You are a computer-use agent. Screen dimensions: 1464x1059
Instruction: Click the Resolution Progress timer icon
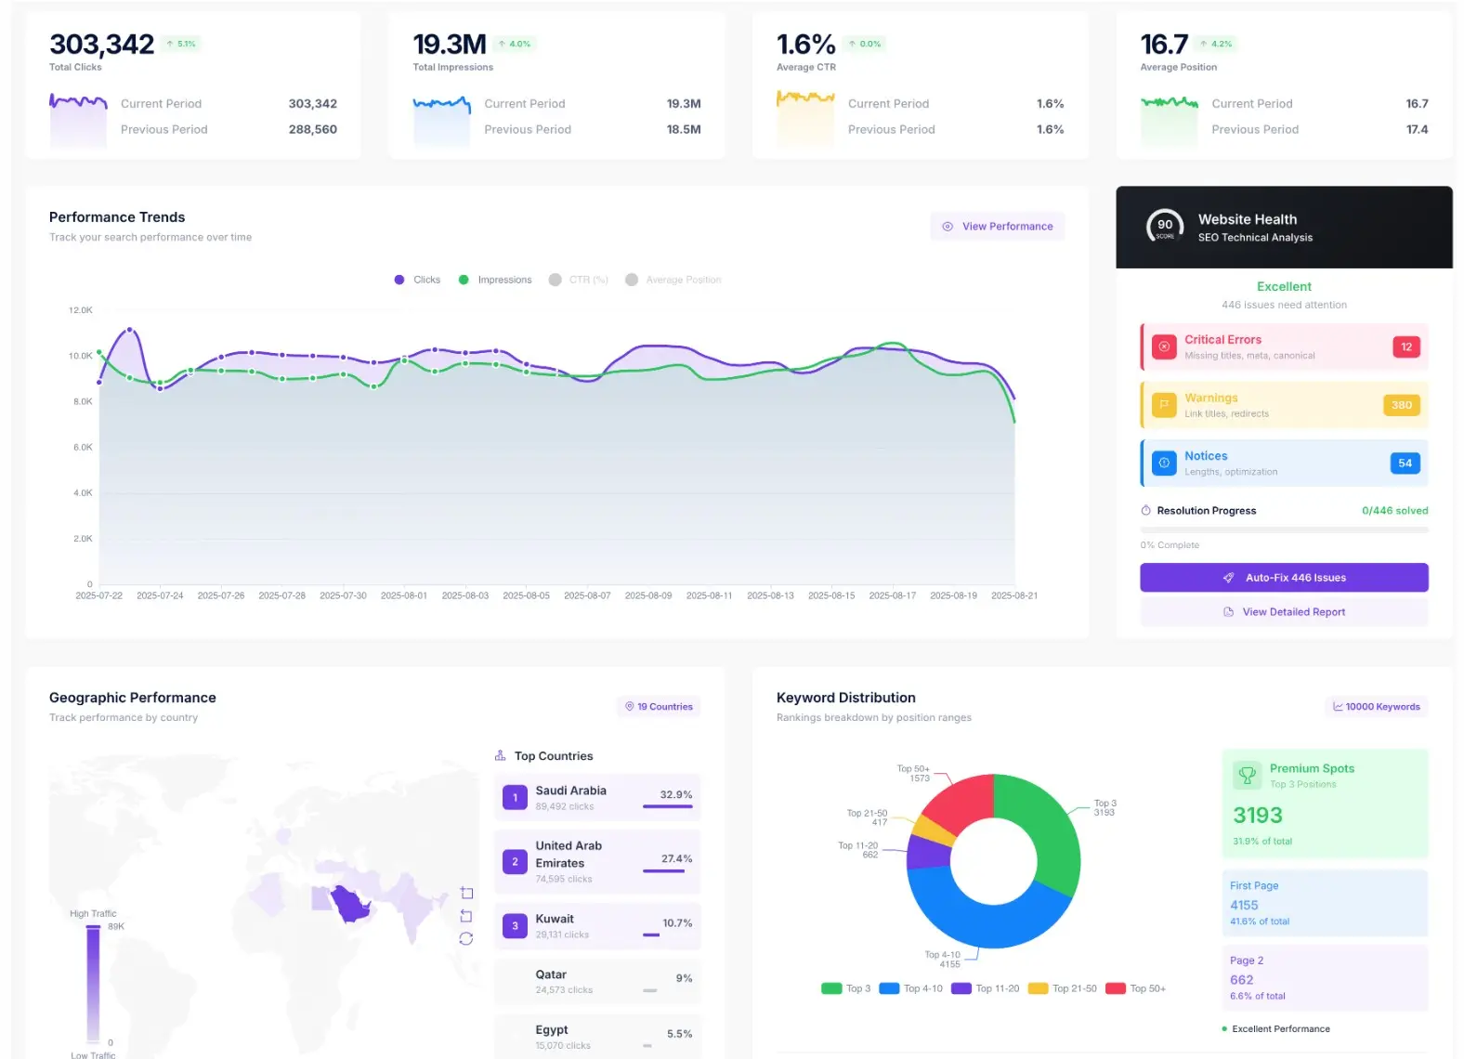(x=1146, y=510)
